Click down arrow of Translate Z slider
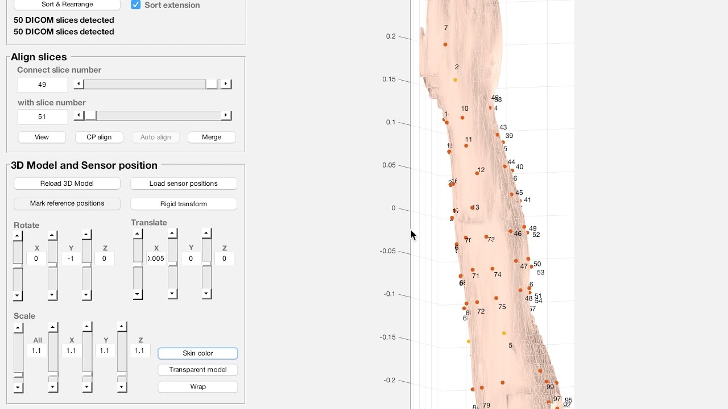The height and width of the screenshot is (409, 728). [206, 294]
